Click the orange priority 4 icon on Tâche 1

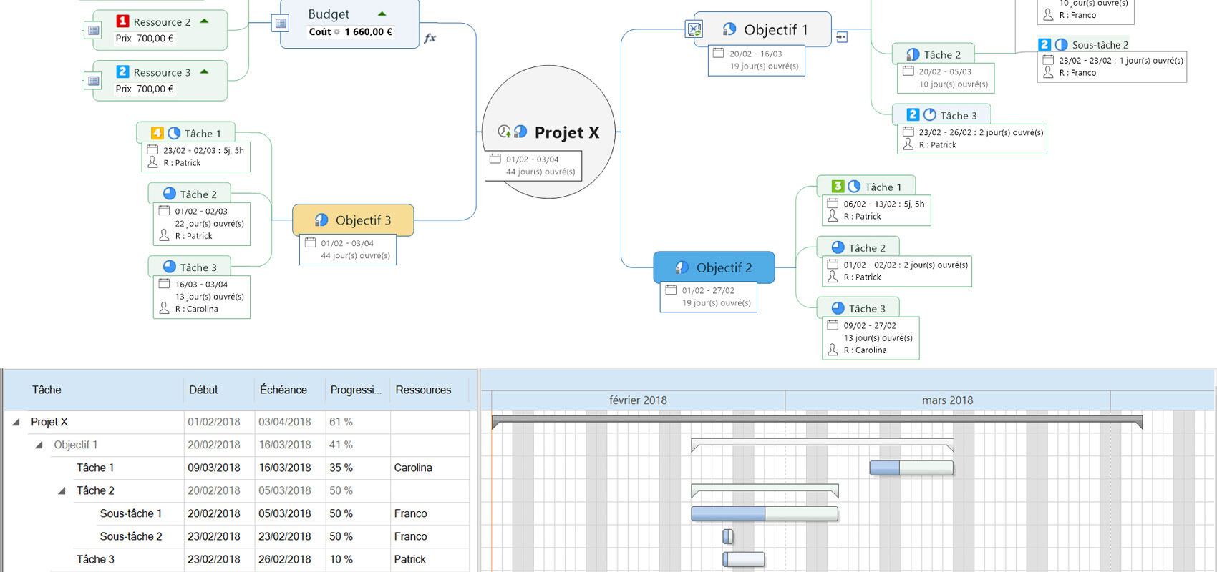pos(157,133)
